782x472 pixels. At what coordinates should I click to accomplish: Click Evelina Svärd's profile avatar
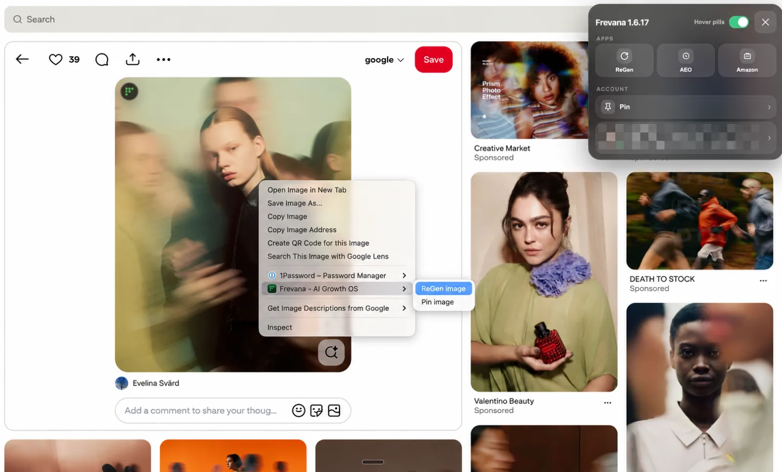pos(122,383)
